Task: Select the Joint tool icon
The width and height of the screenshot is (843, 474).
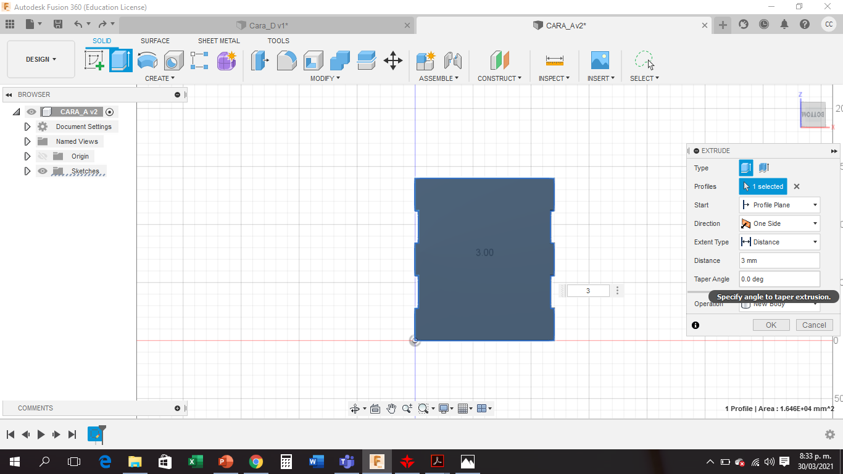Action: [x=453, y=60]
